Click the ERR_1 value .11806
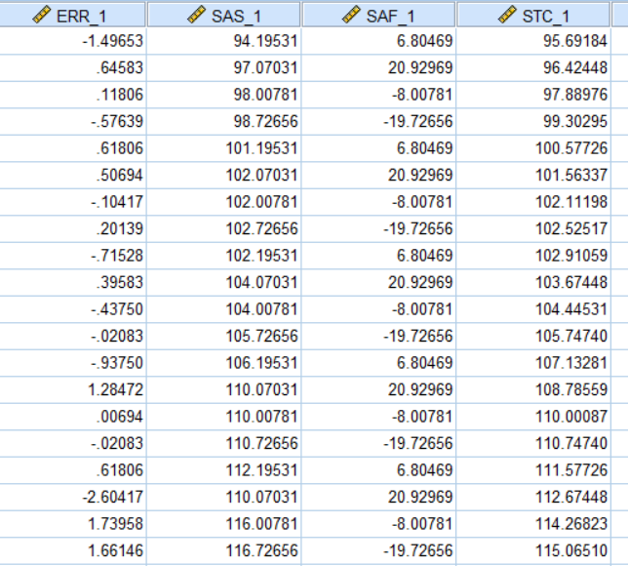Viewport: 628px width, 566px height. click(119, 95)
